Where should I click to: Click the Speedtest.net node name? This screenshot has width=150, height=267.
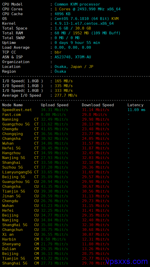tap(17, 110)
